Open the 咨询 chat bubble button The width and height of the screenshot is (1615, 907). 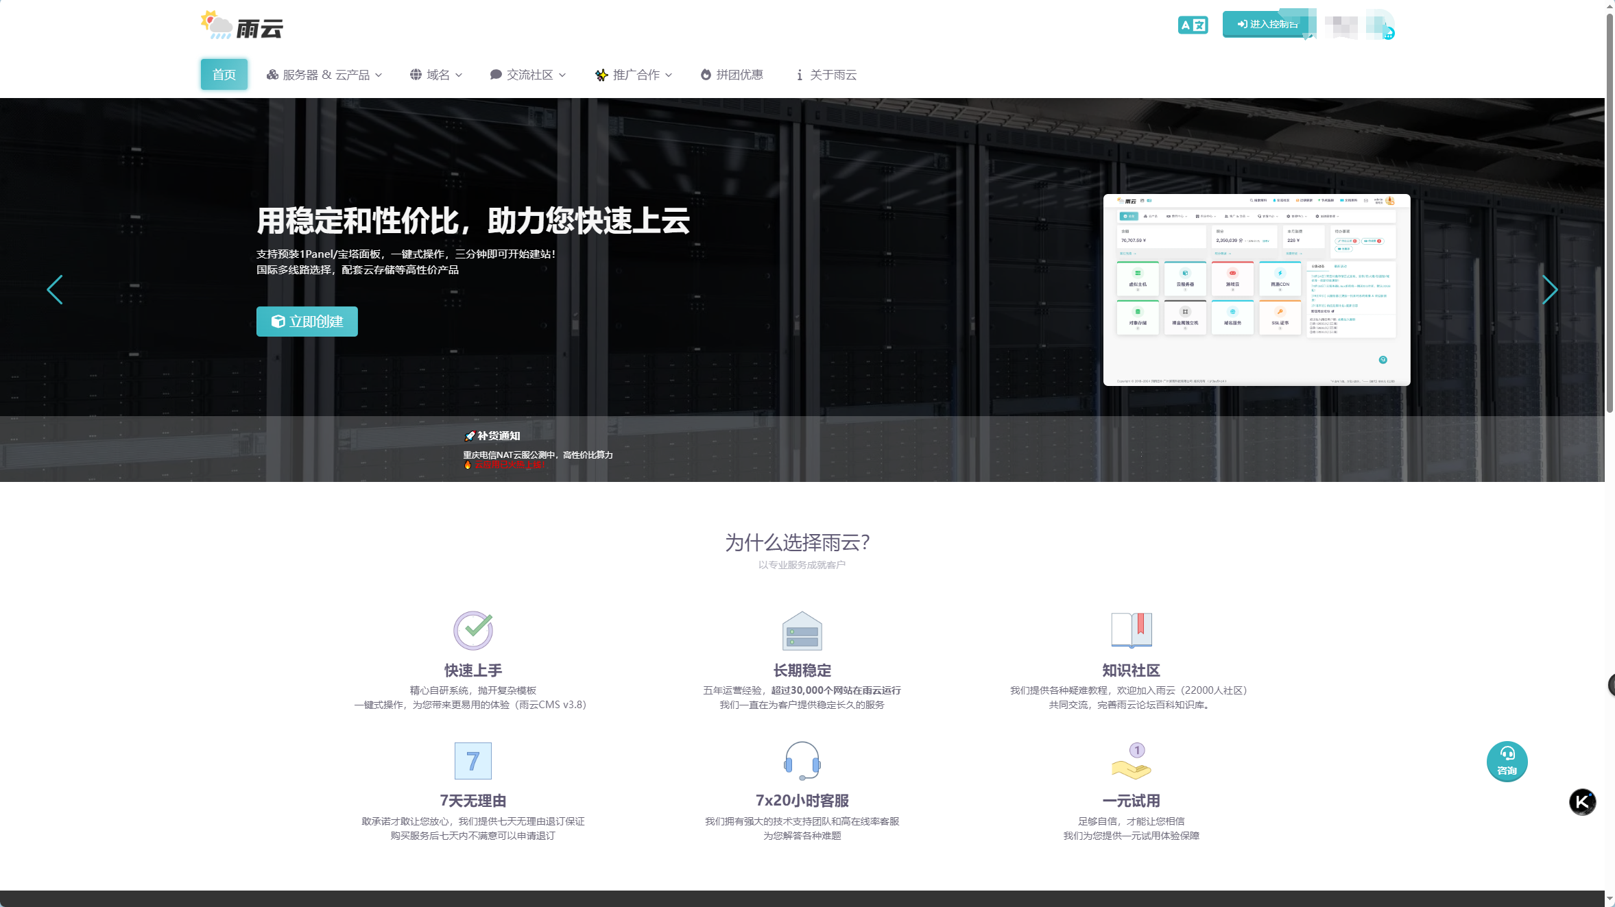[x=1507, y=762]
